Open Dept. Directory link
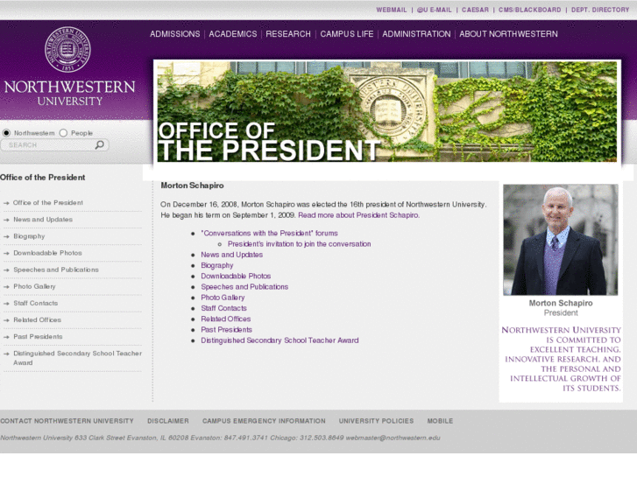 (x=600, y=10)
